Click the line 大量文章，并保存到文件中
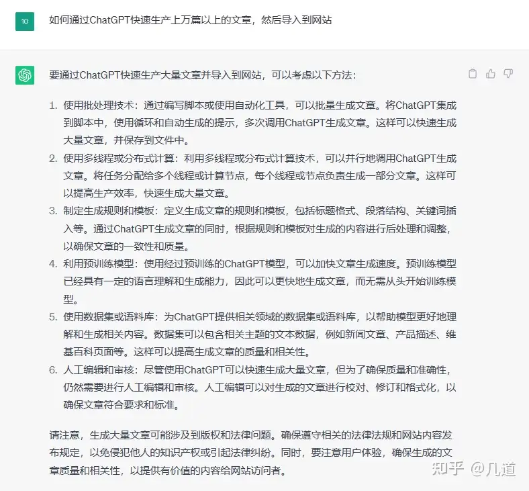The width and height of the screenshot is (529, 491). 126,140
